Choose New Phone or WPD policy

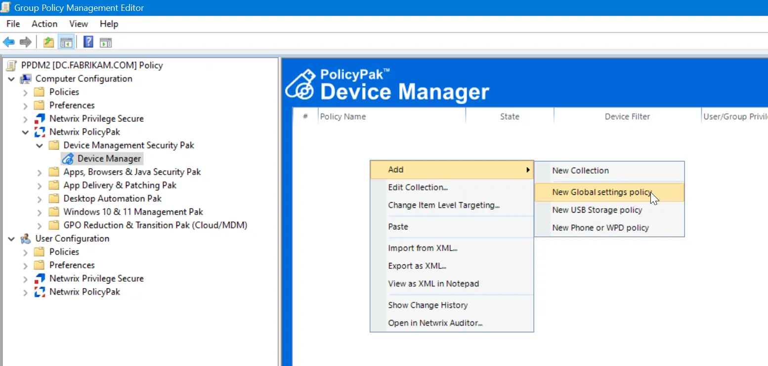tap(609, 228)
